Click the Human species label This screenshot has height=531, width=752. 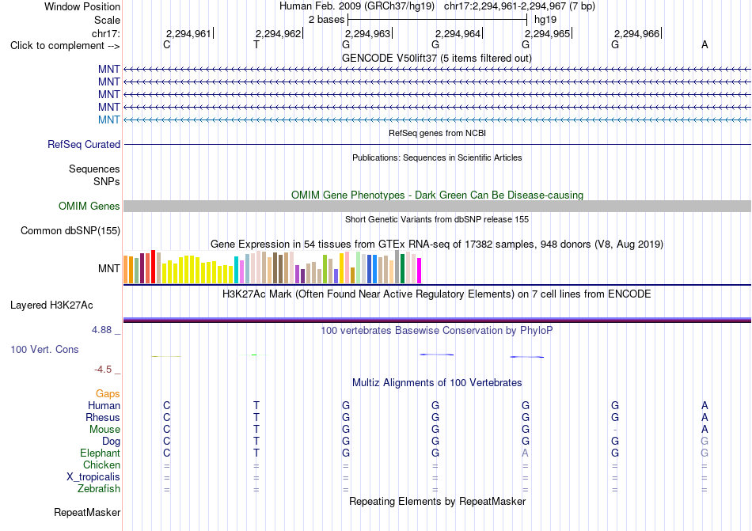pos(104,405)
